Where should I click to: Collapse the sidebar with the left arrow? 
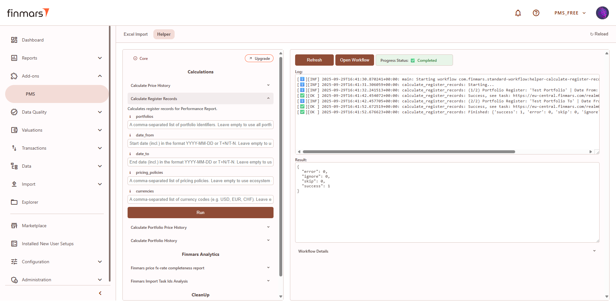pos(100,293)
